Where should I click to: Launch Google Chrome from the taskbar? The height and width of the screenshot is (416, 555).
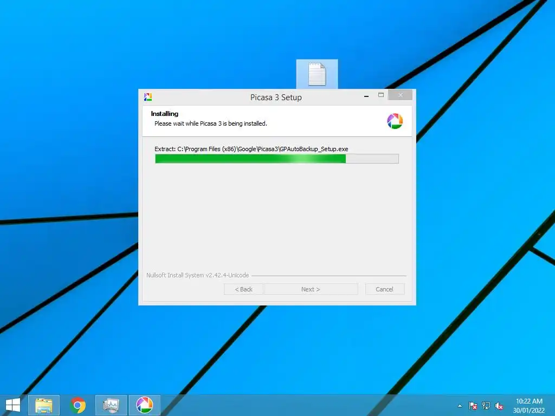point(78,405)
